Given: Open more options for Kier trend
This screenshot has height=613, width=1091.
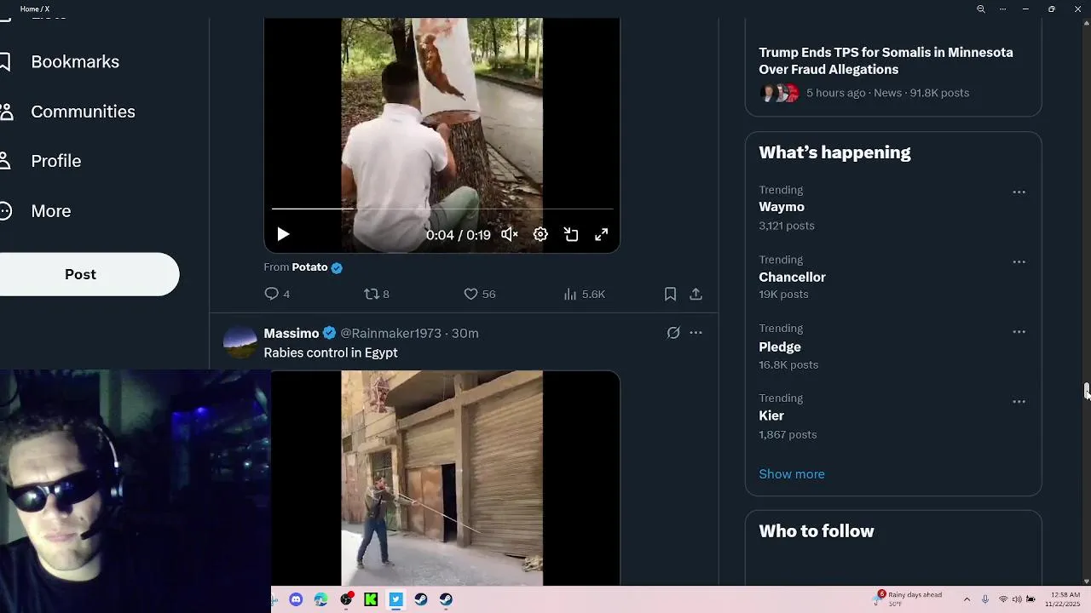Looking at the screenshot, I should (1019, 401).
